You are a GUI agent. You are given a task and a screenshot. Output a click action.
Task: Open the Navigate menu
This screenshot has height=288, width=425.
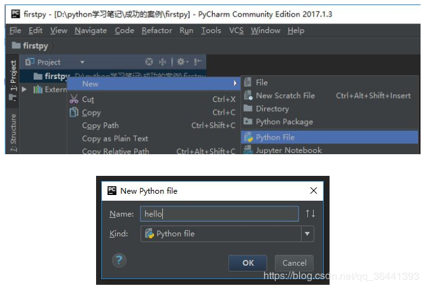[x=91, y=31]
